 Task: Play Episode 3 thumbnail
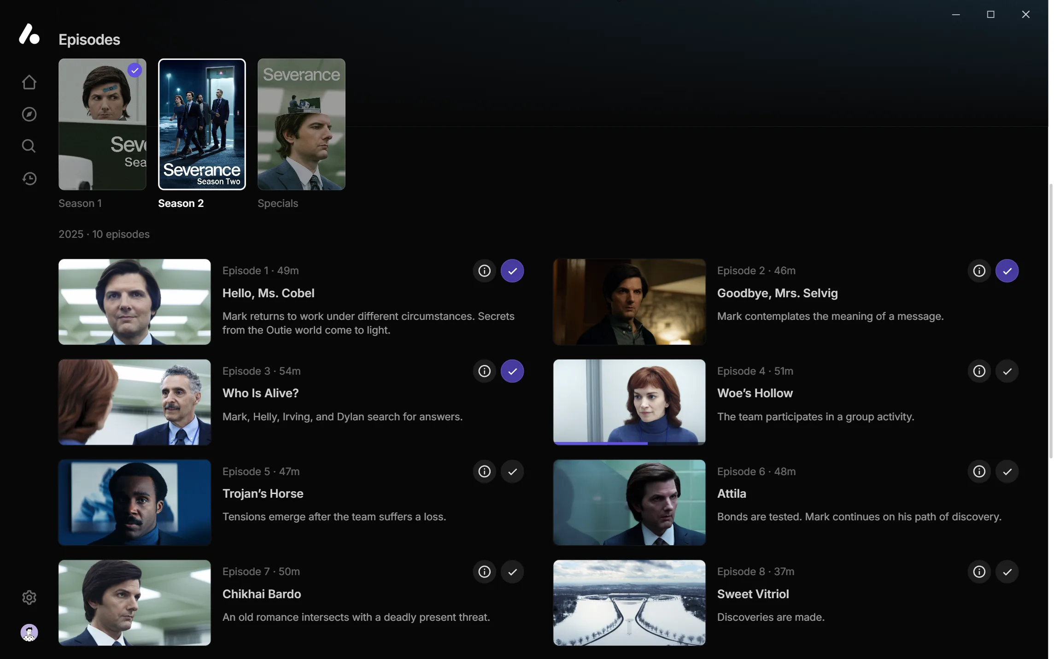point(135,402)
